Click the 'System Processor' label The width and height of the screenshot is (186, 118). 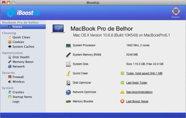(x=84, y=45)
